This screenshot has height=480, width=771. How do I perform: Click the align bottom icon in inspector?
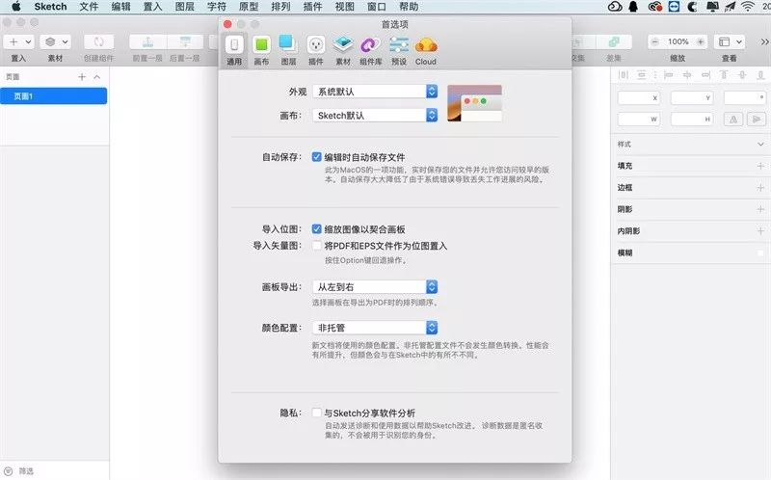click(760, 75)
